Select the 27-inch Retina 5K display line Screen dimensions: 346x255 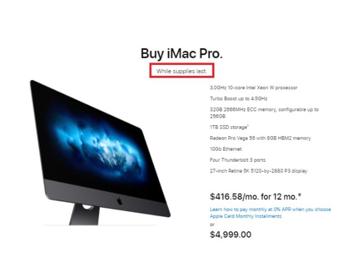coord(258,171)
